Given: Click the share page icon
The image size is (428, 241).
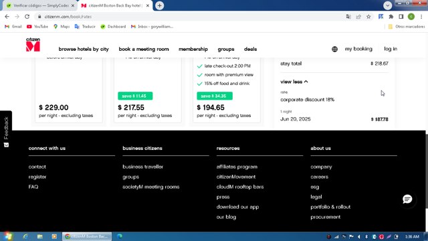Looking at the screenshot, I should tap(358, 17).
